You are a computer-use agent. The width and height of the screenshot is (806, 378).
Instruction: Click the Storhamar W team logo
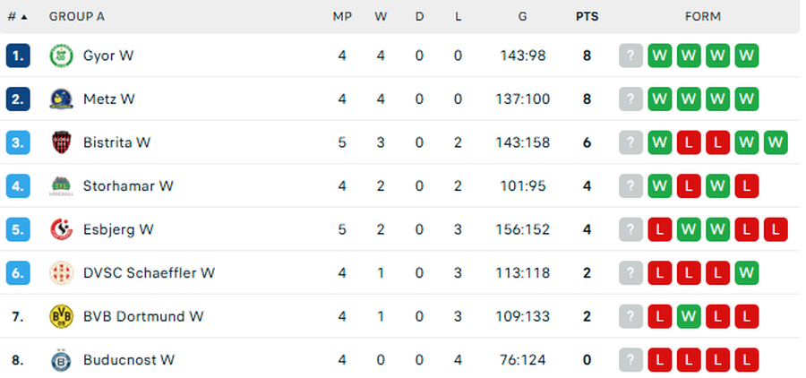61,186
